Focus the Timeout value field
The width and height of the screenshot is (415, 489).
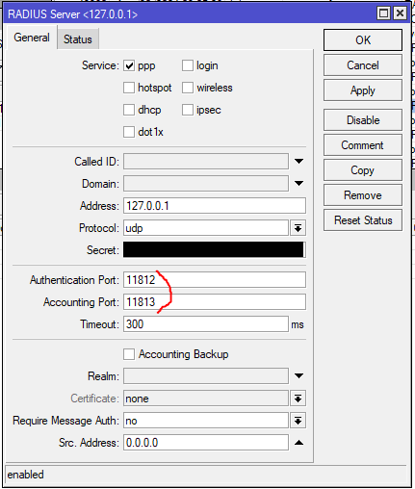(x=206, y=324)
